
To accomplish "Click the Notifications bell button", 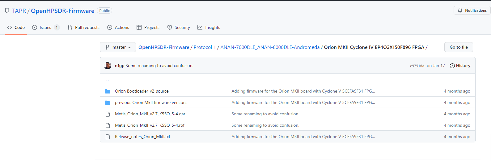I will click(x=472, y=10).
